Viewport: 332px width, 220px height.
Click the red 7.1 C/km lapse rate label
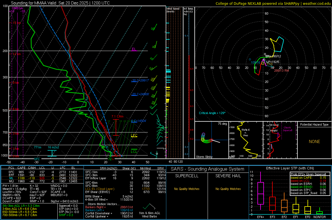click(x=117, y=116)
